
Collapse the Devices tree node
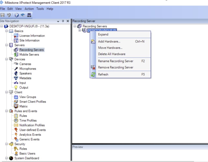7,59
